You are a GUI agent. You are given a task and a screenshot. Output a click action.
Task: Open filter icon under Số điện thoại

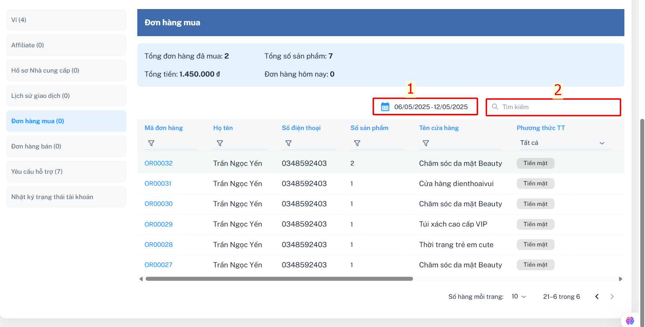tap(289, 143)
